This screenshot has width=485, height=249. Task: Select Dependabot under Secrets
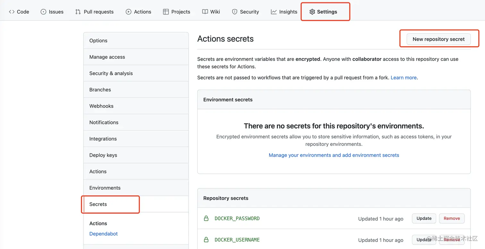[103, 234]
